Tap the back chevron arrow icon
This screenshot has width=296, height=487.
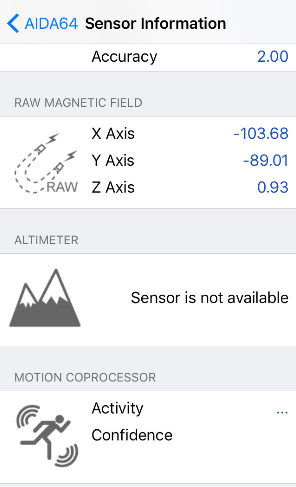[x=13, y=24]
